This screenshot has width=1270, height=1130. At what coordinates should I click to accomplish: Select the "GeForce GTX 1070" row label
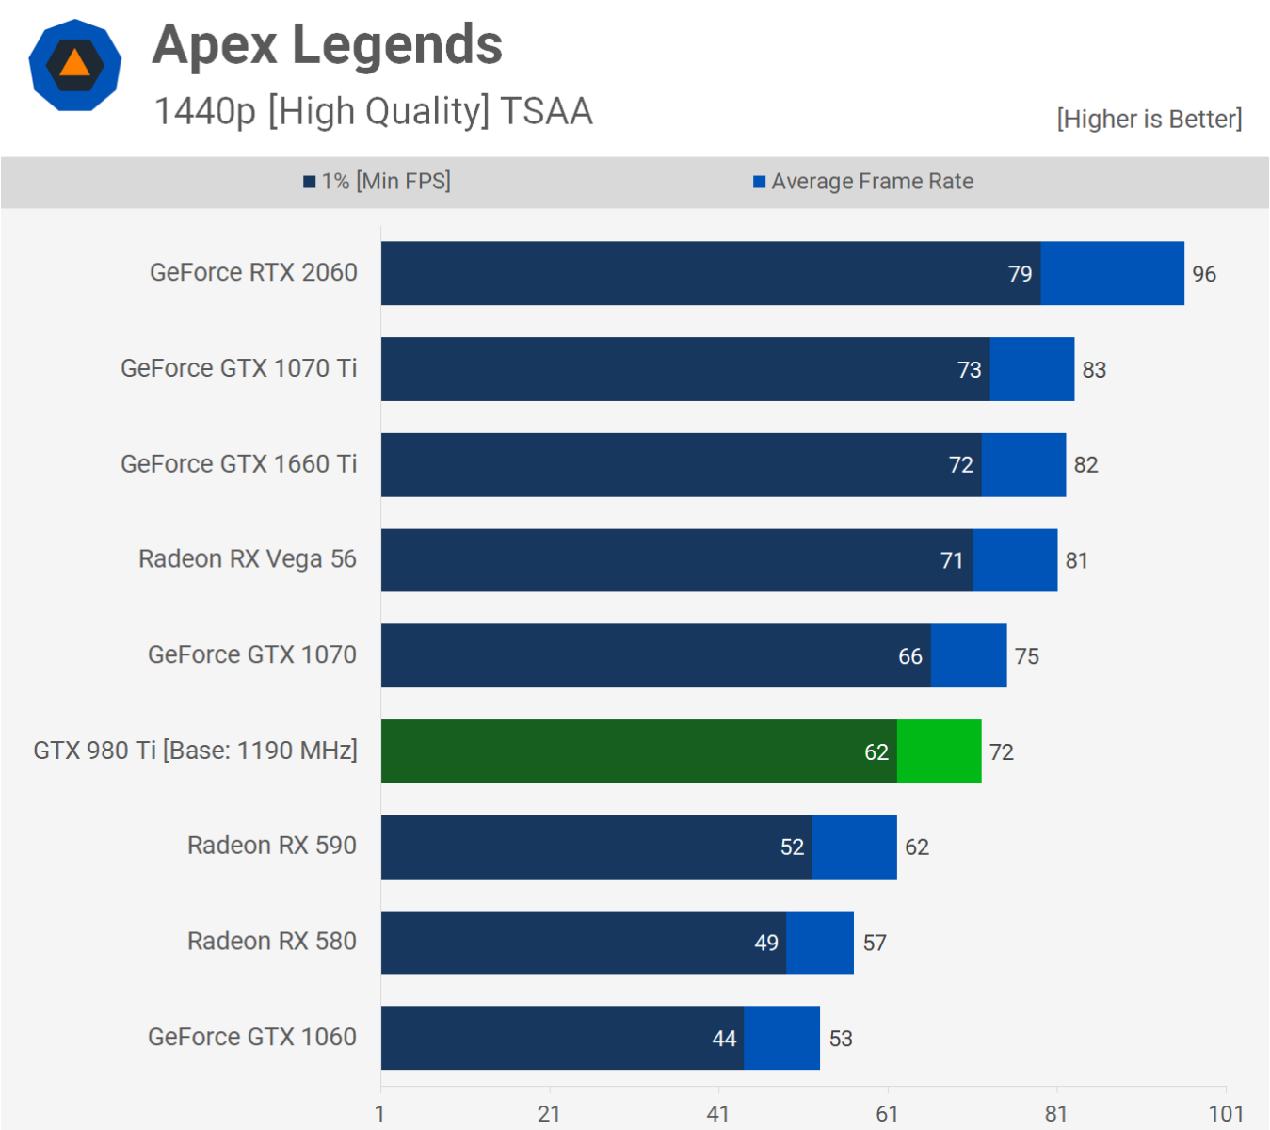coord(252,654)
